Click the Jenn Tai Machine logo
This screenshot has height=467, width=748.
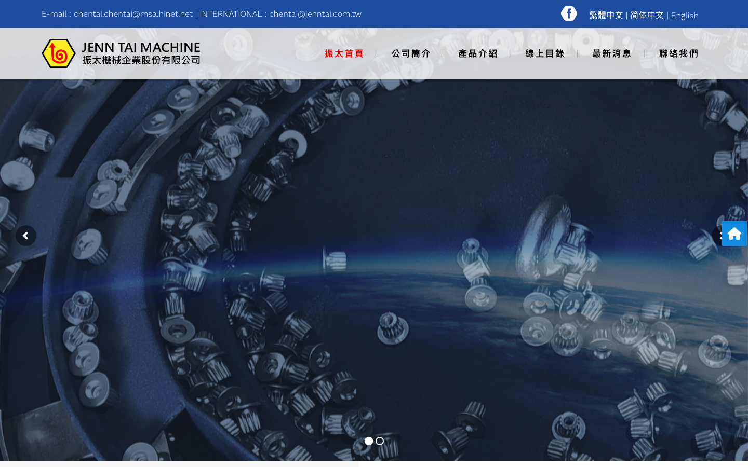pos(121,53)
